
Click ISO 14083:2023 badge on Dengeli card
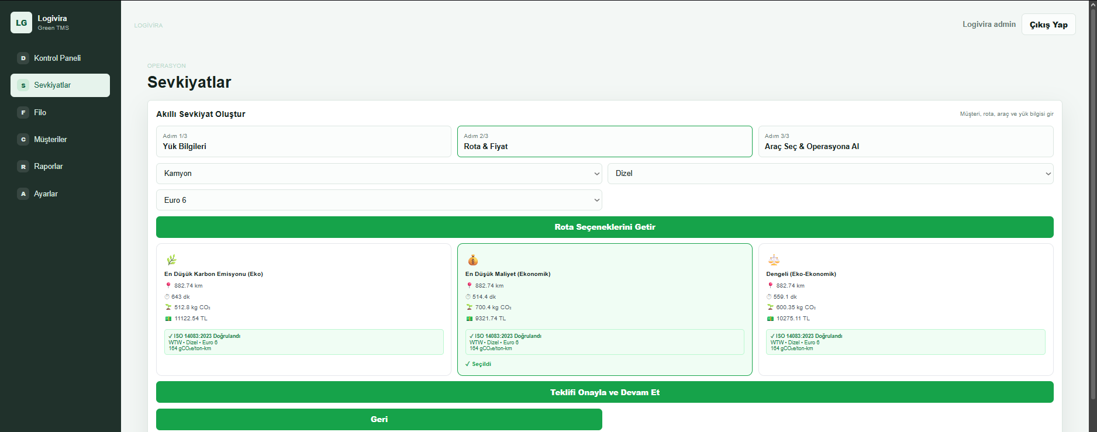(906, 342)
